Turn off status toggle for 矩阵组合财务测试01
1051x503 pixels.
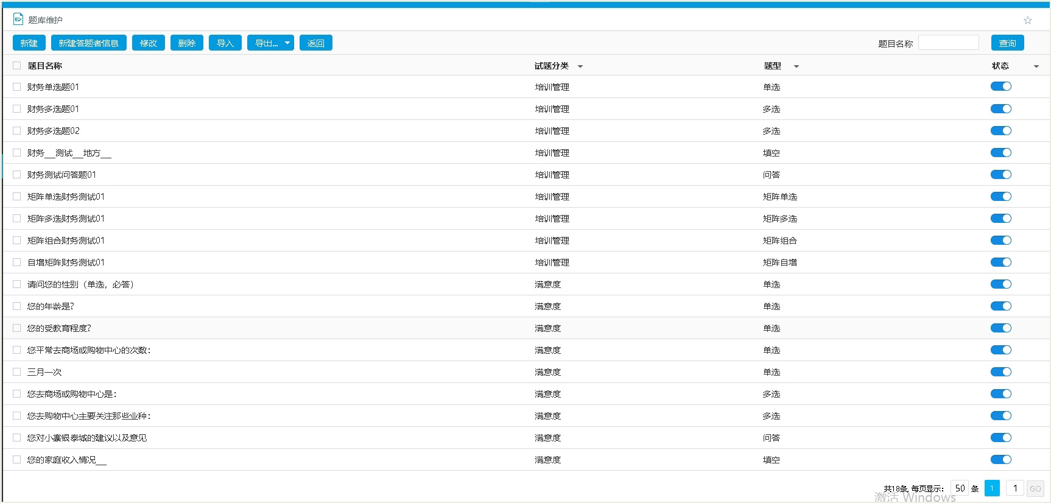pos(1000,240)
